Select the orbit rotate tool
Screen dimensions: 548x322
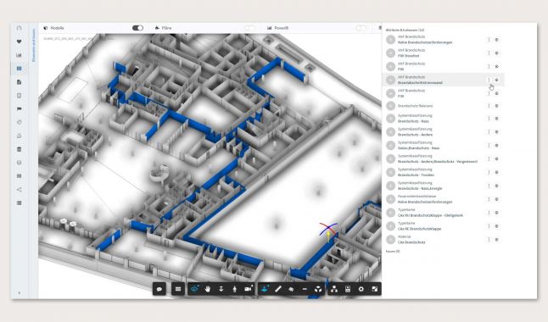(x=194, y=289)
